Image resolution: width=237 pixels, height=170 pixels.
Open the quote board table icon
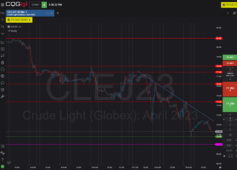(x=2, y=49)
